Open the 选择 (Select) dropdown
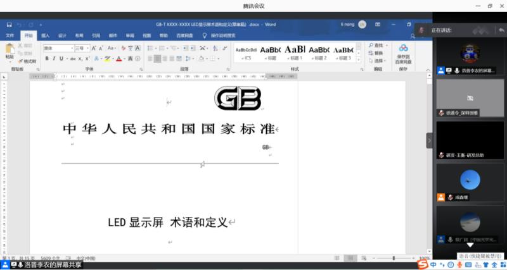507x270 pixels. (377, 61)
